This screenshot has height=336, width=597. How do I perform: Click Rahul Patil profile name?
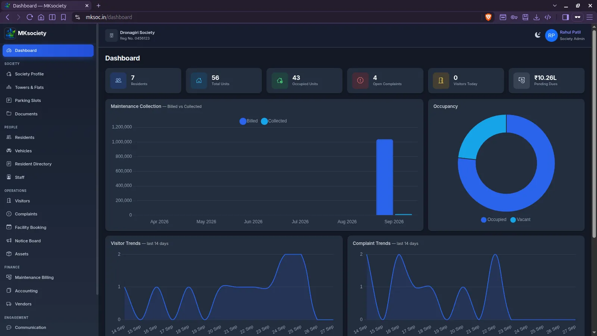click(x=570, y=32)
